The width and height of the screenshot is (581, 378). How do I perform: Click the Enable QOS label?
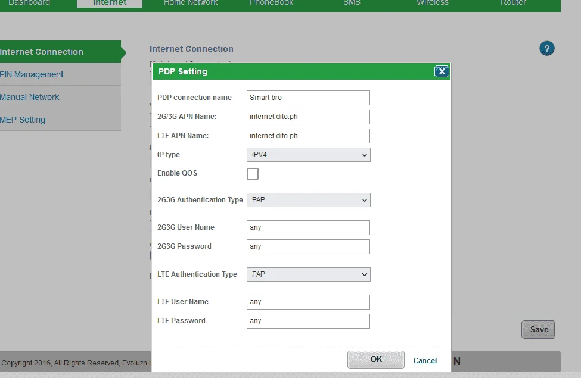click(177, 173)
